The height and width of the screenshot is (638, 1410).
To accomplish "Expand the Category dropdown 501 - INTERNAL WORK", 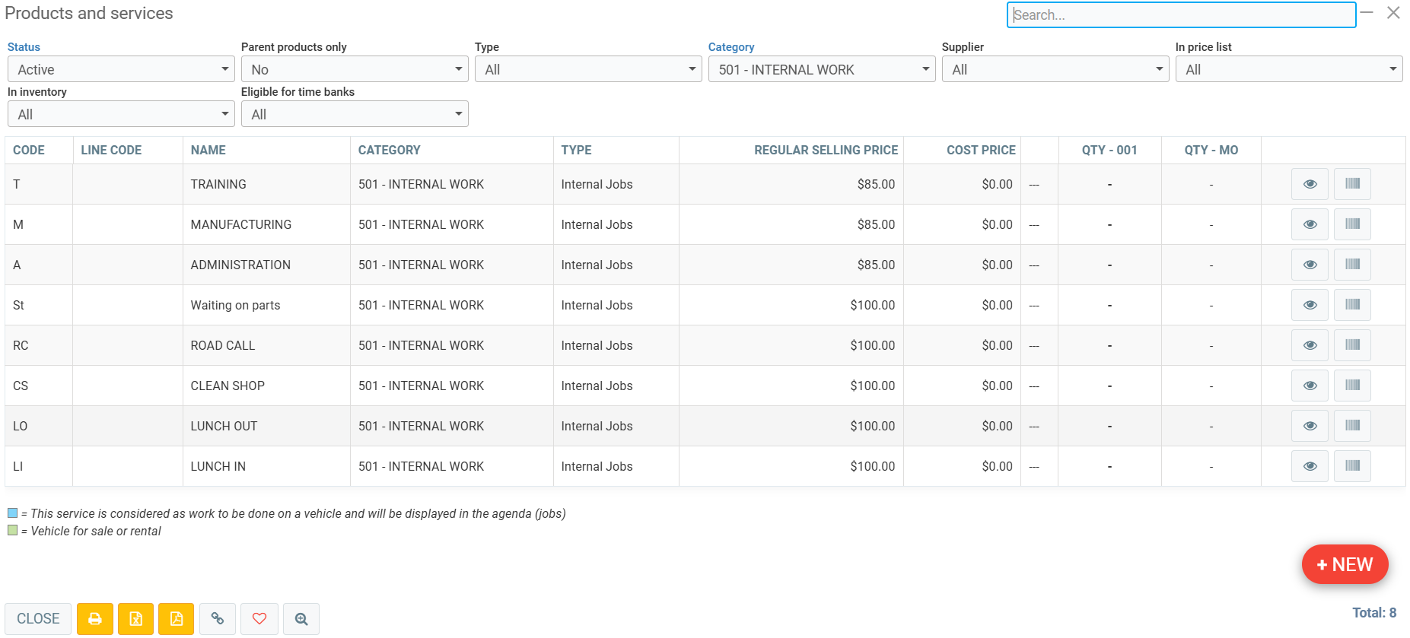I will (821, 69).
